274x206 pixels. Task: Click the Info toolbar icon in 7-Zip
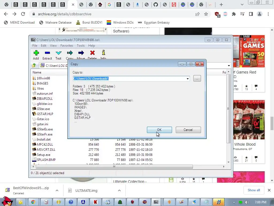104,54
